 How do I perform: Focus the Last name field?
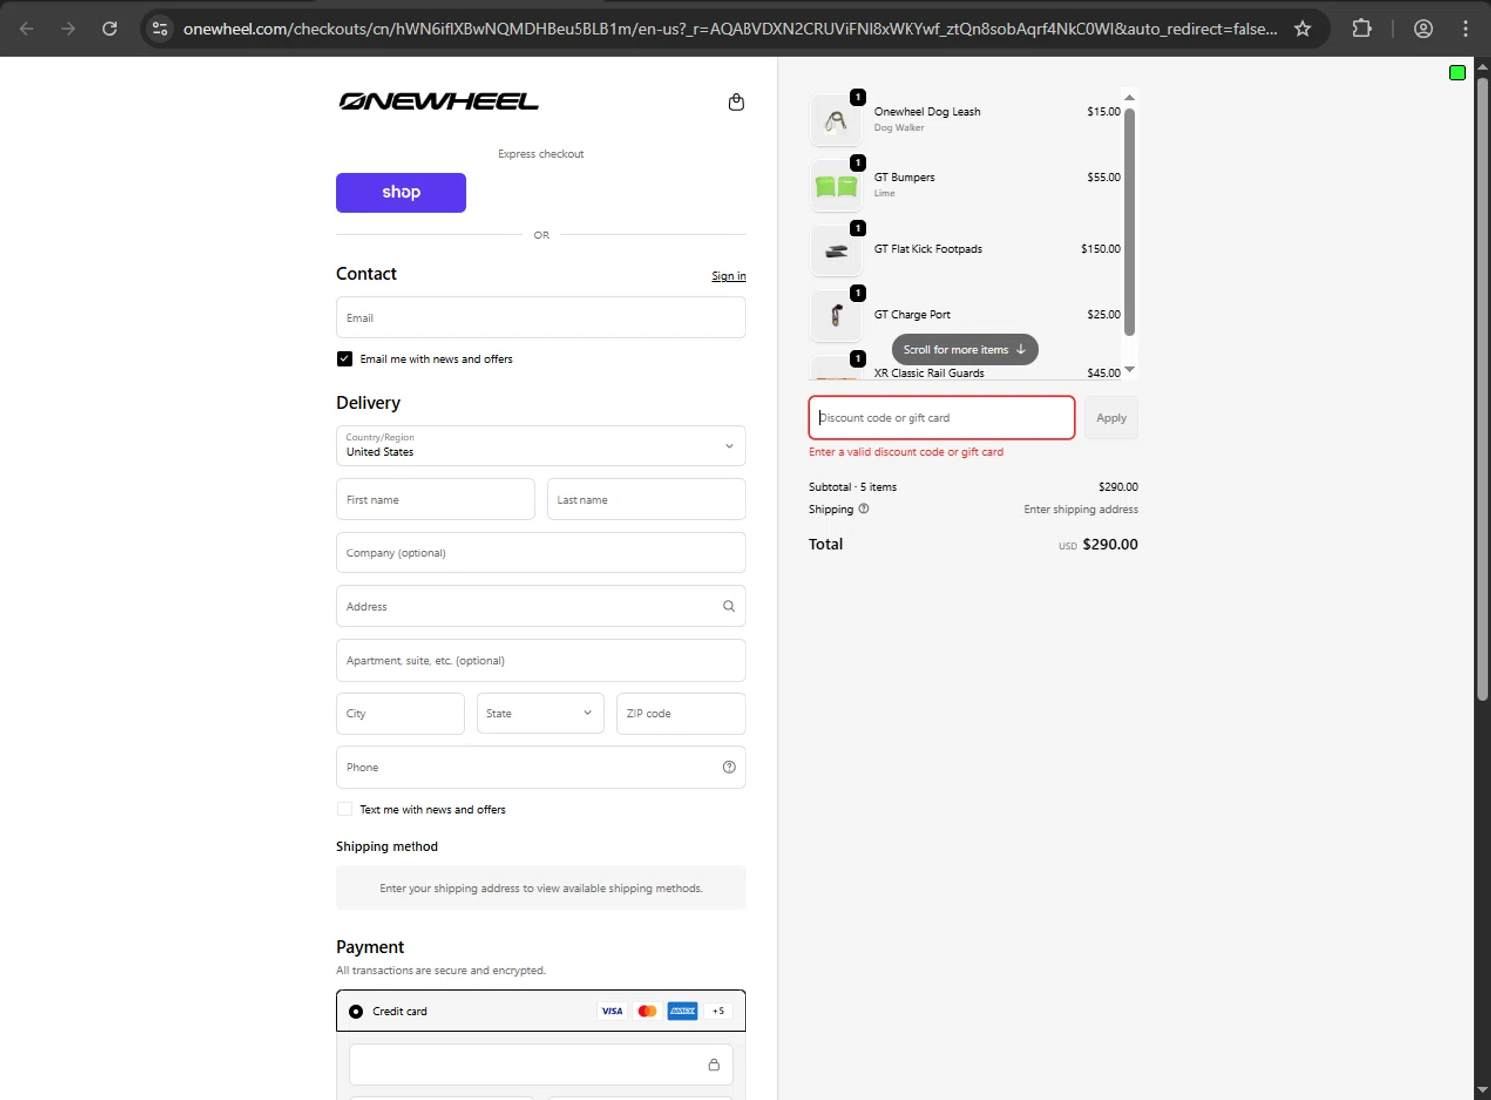tap(646, 499)
